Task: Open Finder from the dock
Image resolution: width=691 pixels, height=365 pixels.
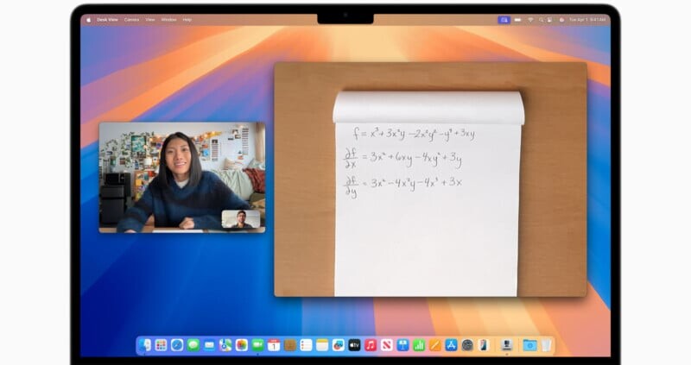Action: [144, 345]
